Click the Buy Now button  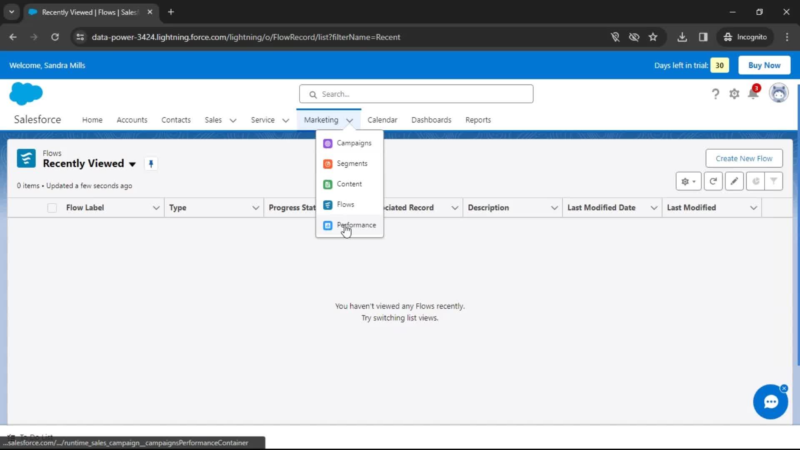(x=764, y=65)
